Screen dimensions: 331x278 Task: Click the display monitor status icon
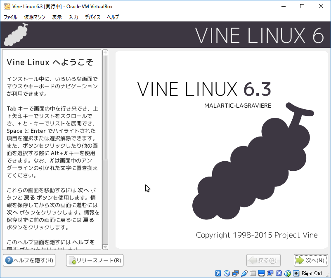(x=262, y=273)
